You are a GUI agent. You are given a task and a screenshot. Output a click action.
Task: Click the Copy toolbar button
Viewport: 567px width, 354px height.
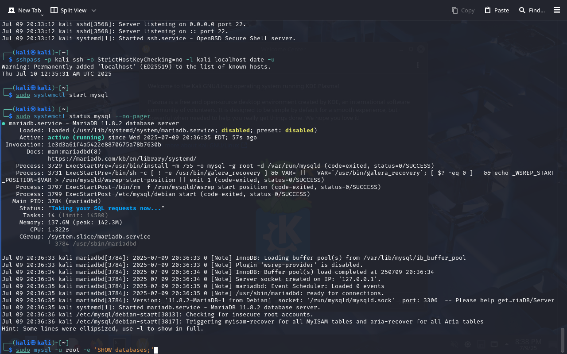[x=463, y=10]
